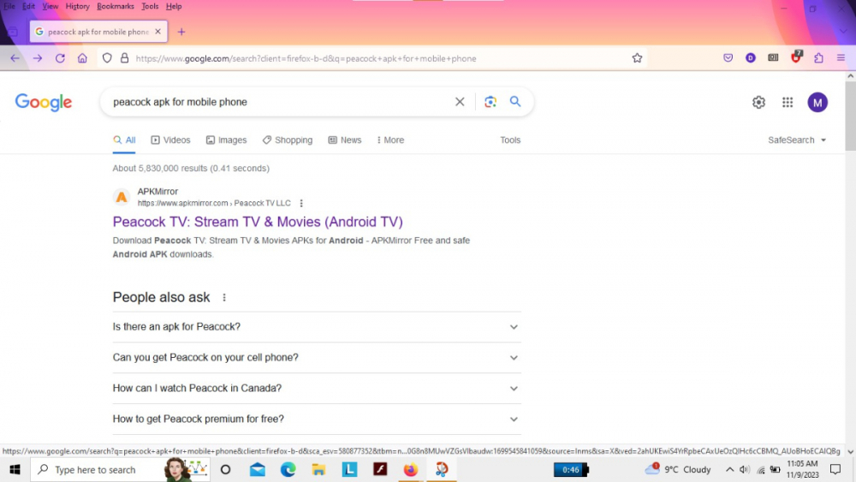Launch Firefox from the taskbar
Screen dimensions: 856x482
(411, 469)
